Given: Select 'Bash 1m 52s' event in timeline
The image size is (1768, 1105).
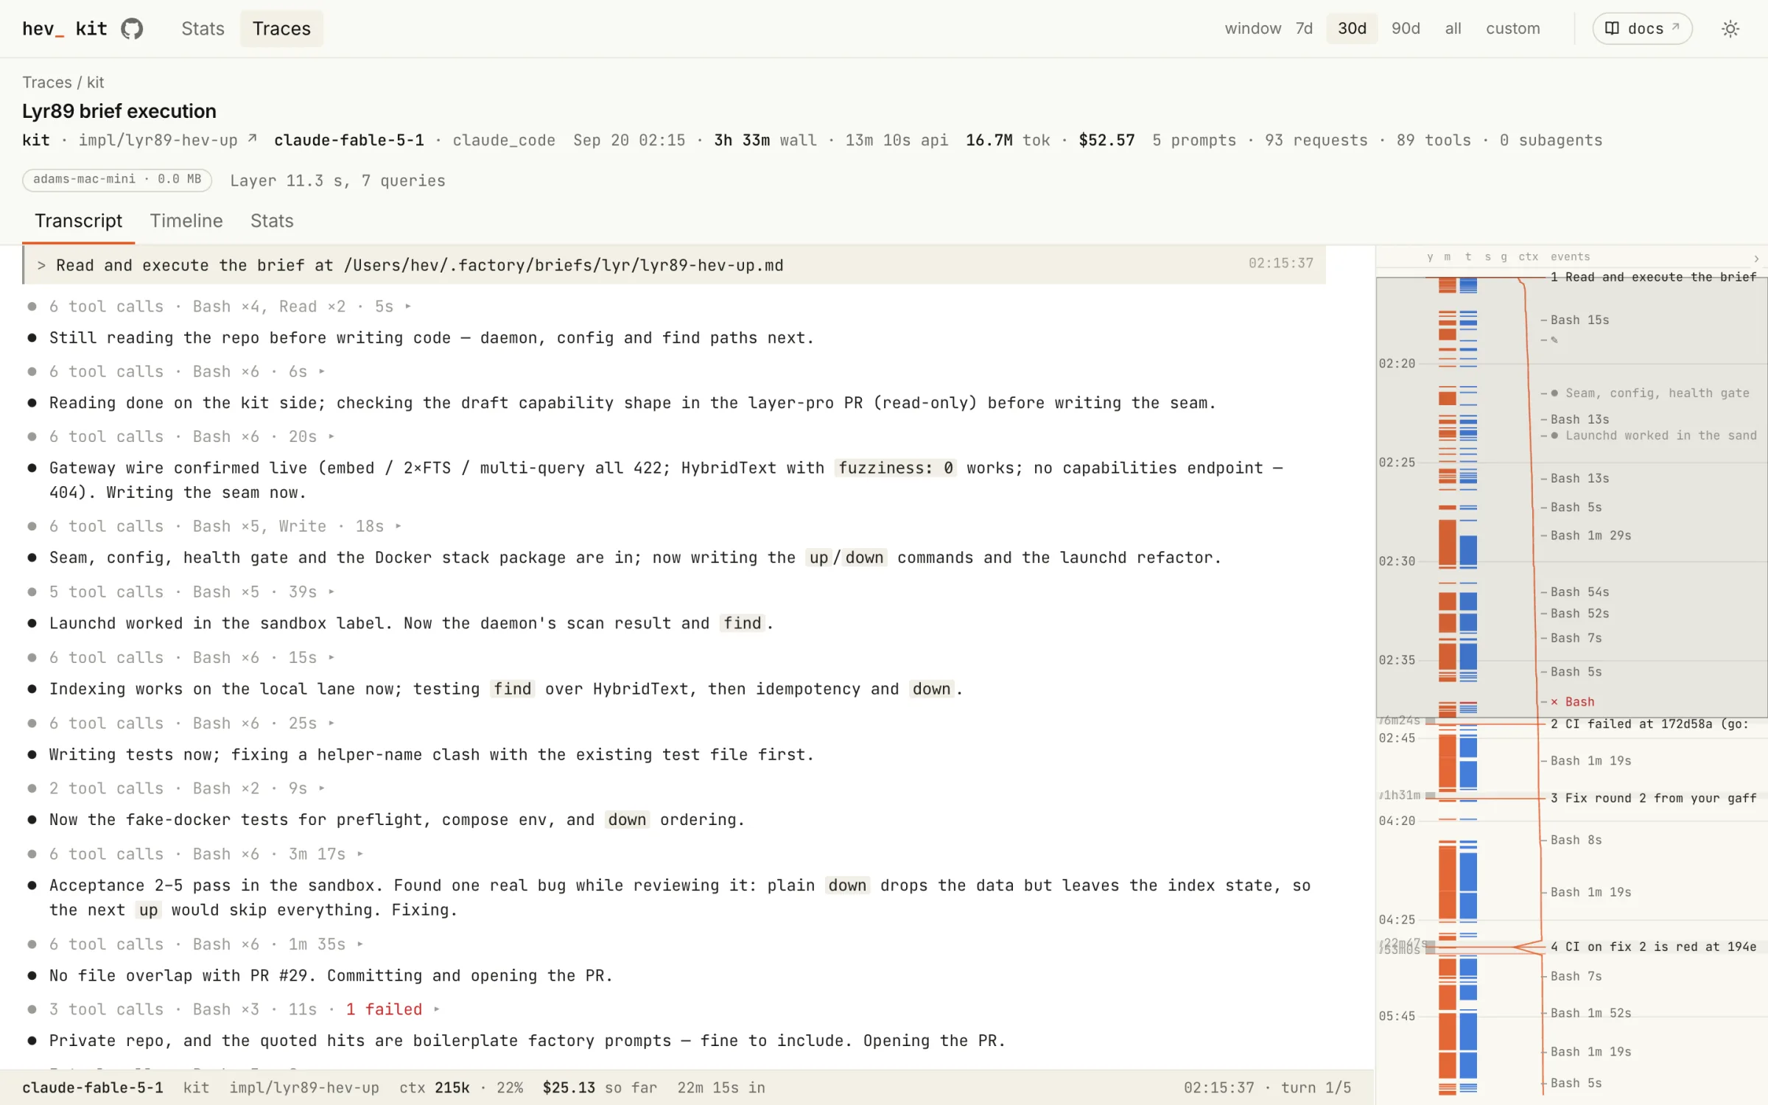Looking at the screenshot, I should click(x=1590, y=1014).
